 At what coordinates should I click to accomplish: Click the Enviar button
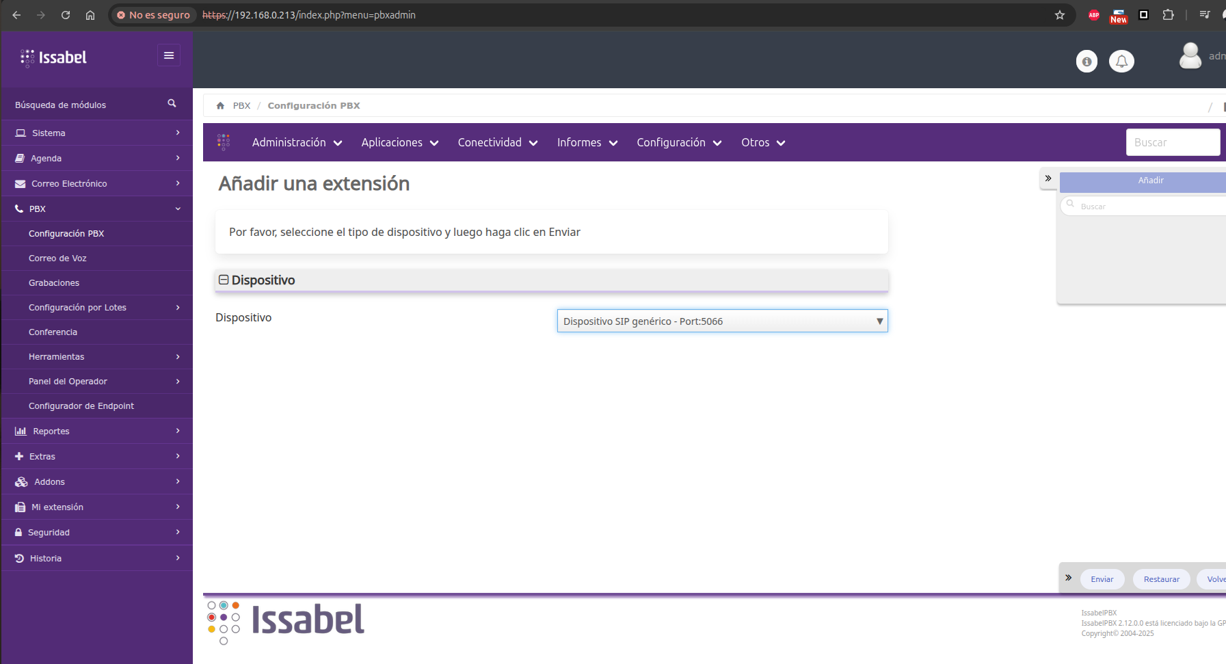[1102, 579]
